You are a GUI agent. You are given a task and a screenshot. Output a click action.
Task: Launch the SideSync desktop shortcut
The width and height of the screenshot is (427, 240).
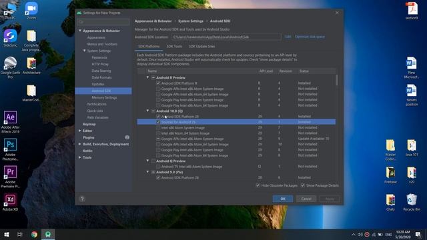pos(11,39)
